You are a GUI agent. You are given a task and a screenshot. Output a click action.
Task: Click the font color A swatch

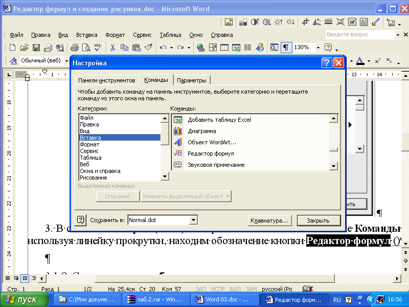[x=360, y=61]
